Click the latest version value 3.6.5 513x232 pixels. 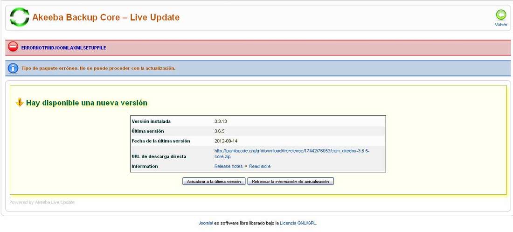click(x=219, y=131)
